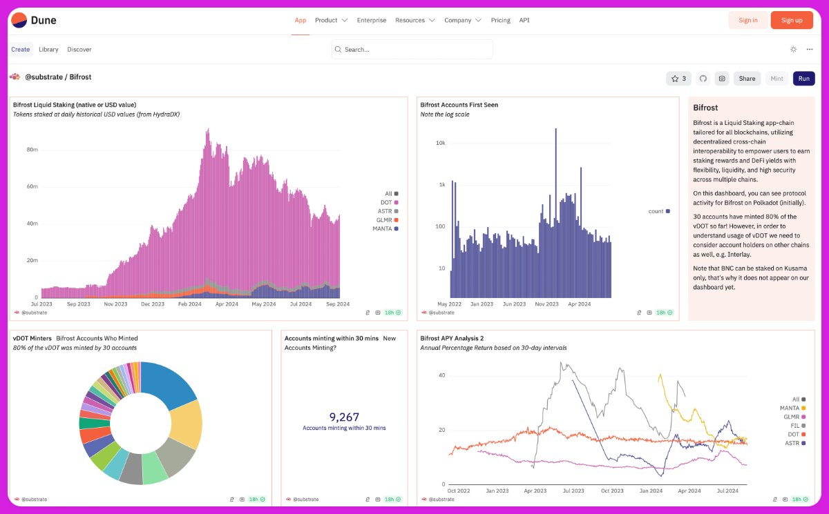Toggle ASTR series in Liquid Staking legend
This screenshot has height=514, width=829.
[389, 211]
